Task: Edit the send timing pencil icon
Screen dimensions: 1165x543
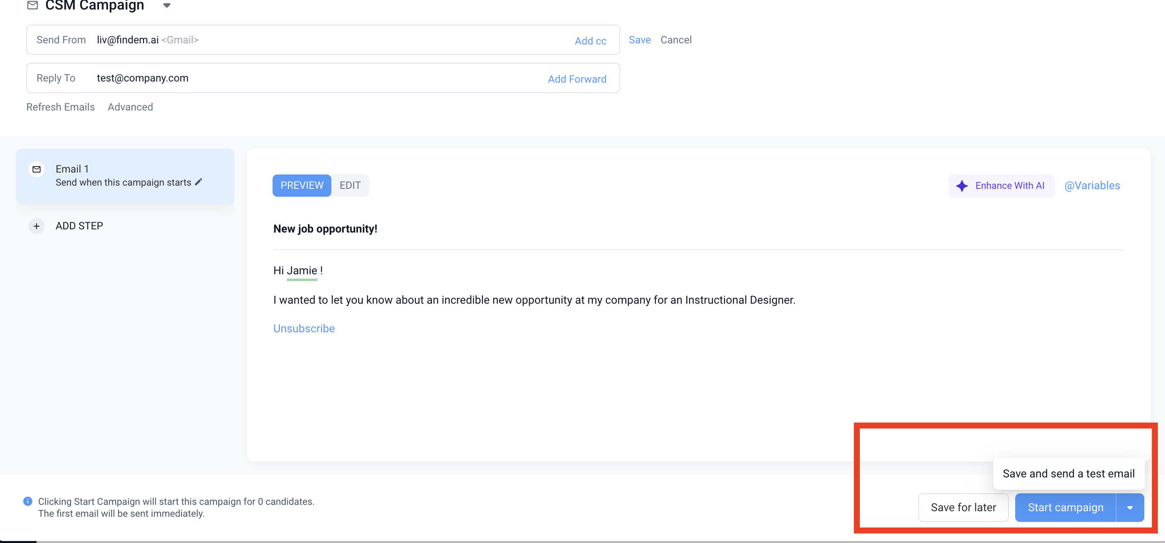Action: pyautogui.click(x=198, y=182)
